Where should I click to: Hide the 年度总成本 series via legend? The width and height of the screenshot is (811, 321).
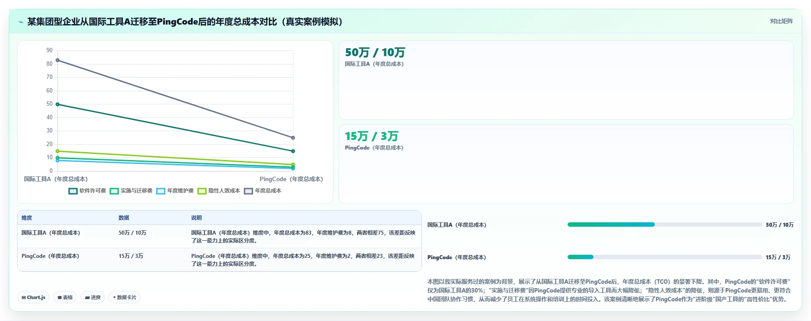point(263,191)
